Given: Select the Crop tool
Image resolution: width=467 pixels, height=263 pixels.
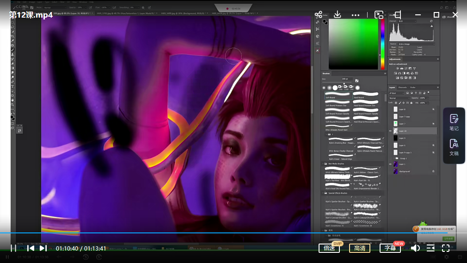Looking at the screenshot, I should [x=12, y=37].
